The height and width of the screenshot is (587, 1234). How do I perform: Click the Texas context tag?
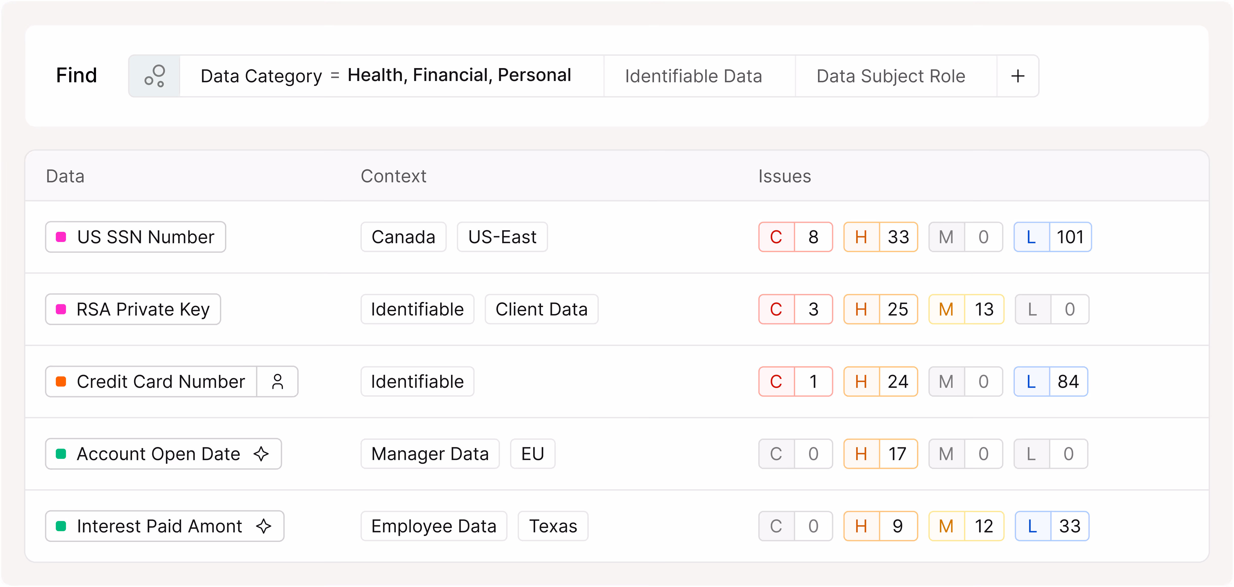553,526
